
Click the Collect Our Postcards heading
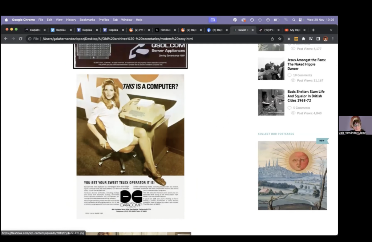click(276, 134)
